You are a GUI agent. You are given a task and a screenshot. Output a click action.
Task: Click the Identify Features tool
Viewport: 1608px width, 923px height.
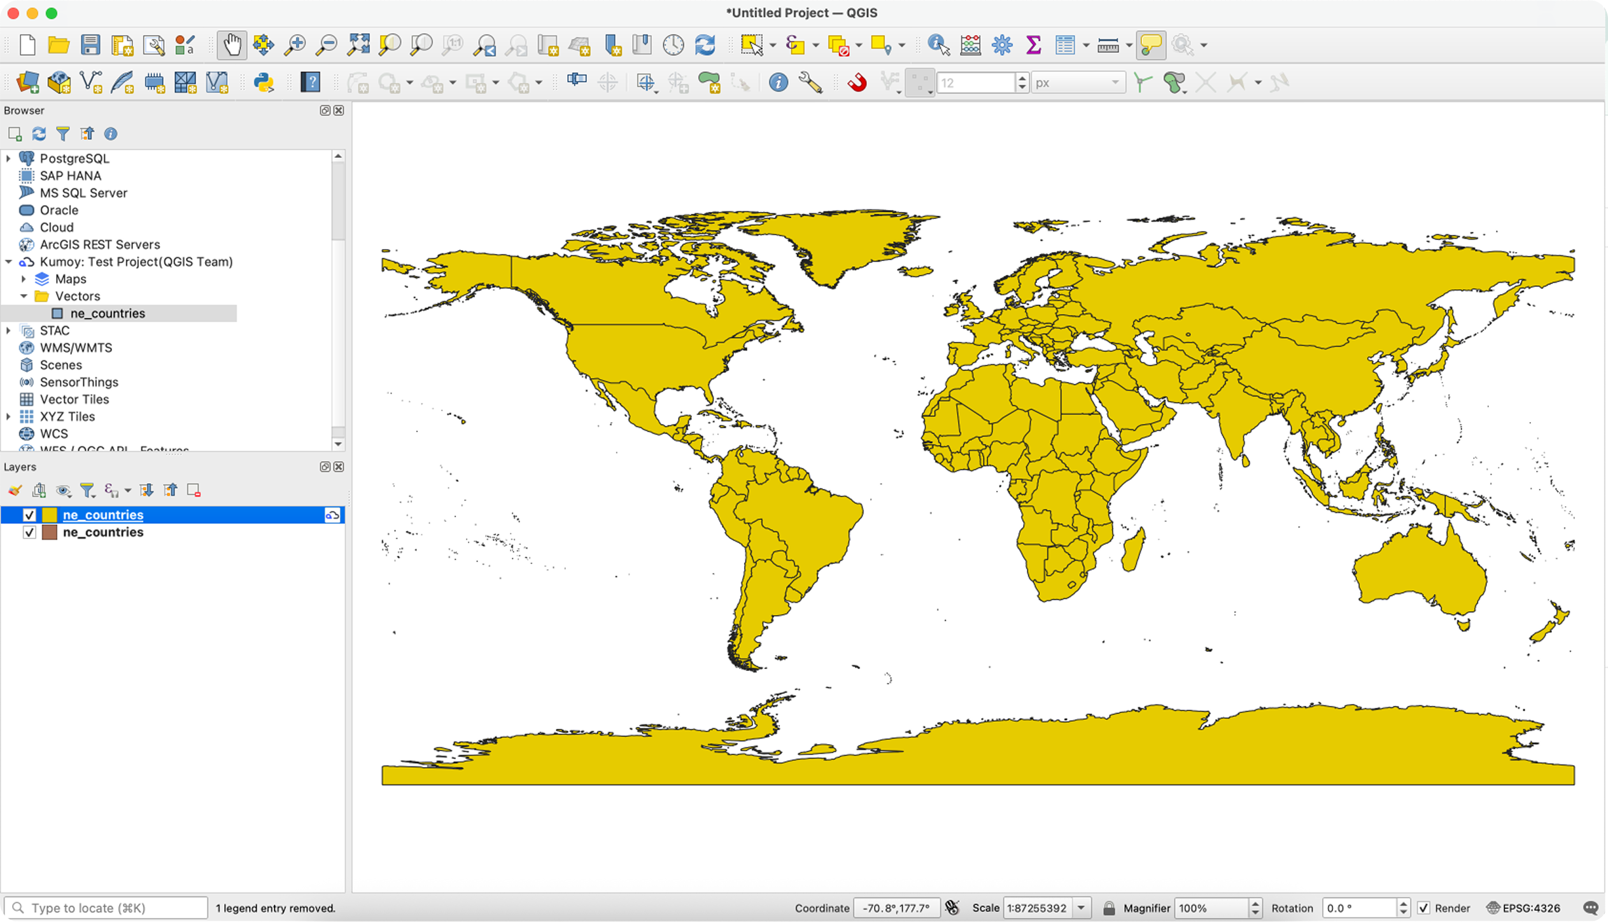[x=938, y=45]
